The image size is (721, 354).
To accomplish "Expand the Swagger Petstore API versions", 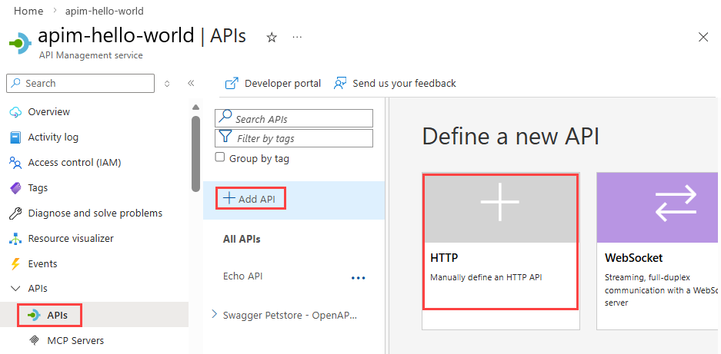I will click(x=214, y=315).
